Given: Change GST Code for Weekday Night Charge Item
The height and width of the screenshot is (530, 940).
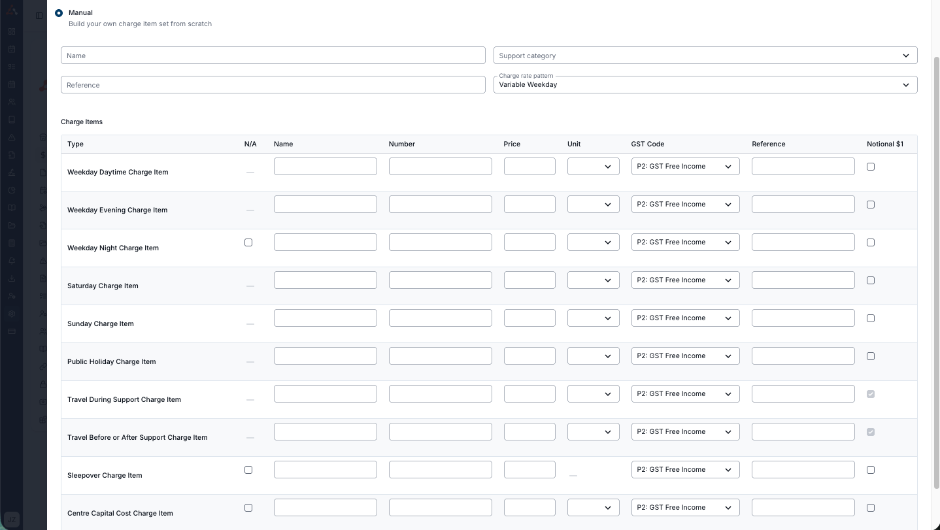Looking at the screenshot, I should pos(685,242).
